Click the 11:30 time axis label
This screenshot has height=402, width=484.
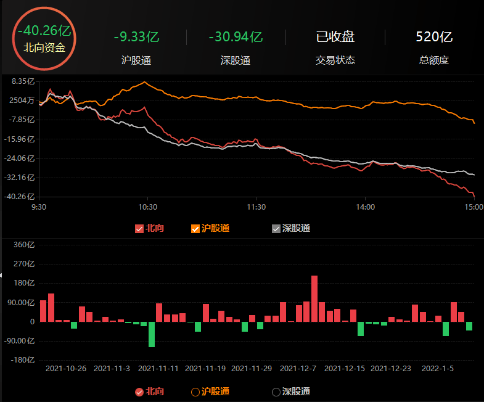coord(256,207)
